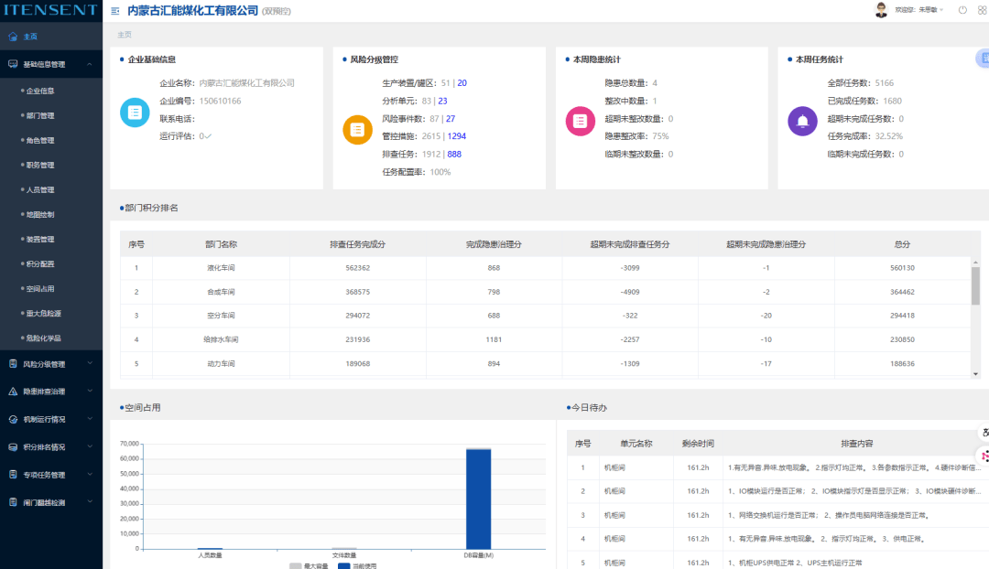The height and width of the screenshot is (569, 989).
Task: Toggle 最大容量 legend series in chart
Action: coord(309,565)
